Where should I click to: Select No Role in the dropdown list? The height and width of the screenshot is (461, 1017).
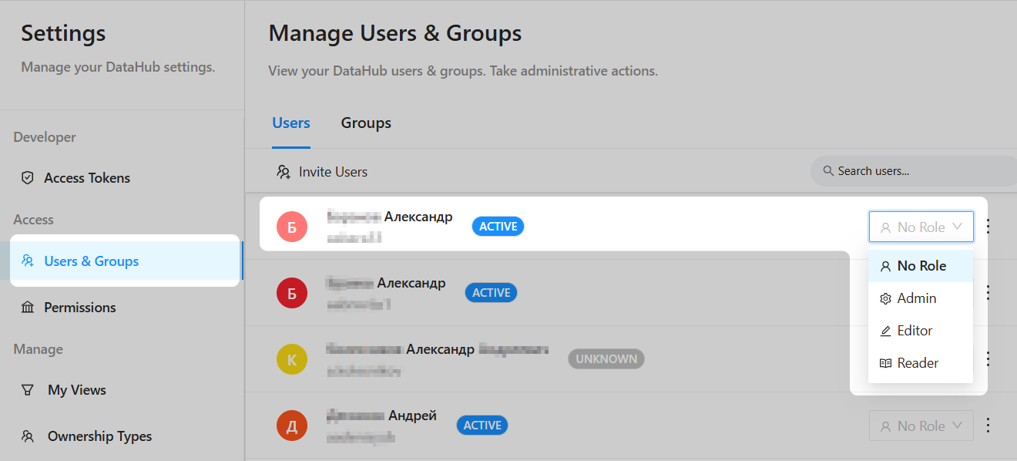[920, 266]
